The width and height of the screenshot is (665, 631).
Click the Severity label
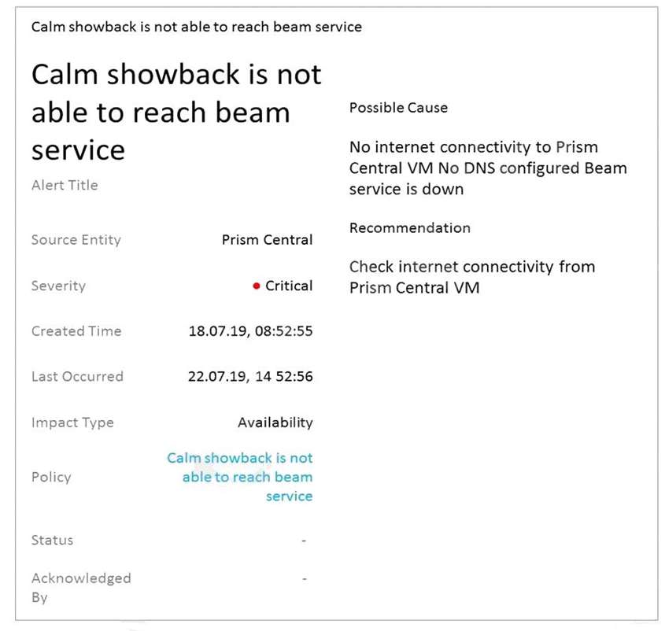[58, 286]
